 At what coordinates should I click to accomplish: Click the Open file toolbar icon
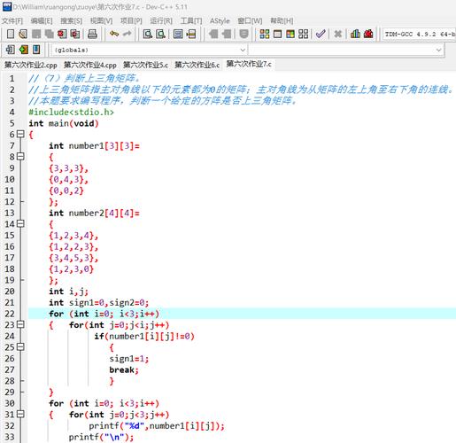coord(23,34)
